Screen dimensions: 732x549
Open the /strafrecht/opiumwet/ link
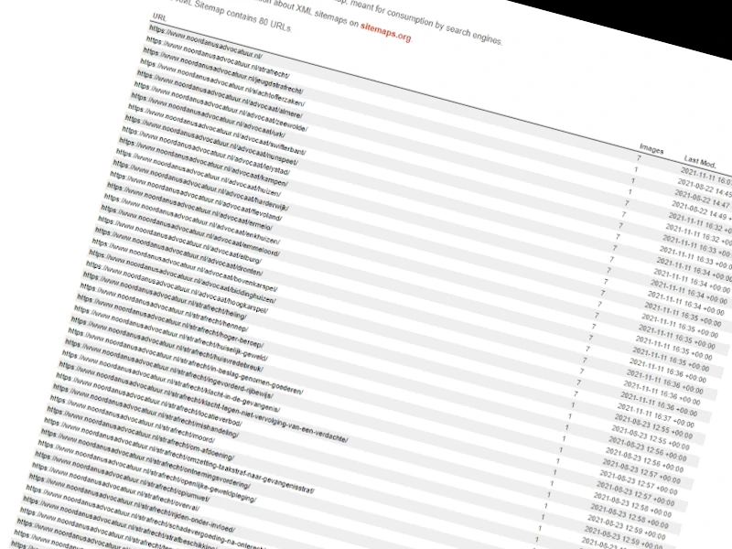(122, 476)
